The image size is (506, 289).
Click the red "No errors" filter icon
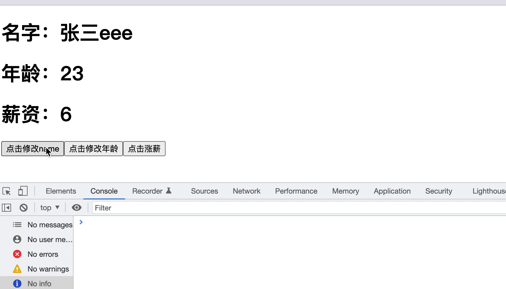click(x=17, y=254)
